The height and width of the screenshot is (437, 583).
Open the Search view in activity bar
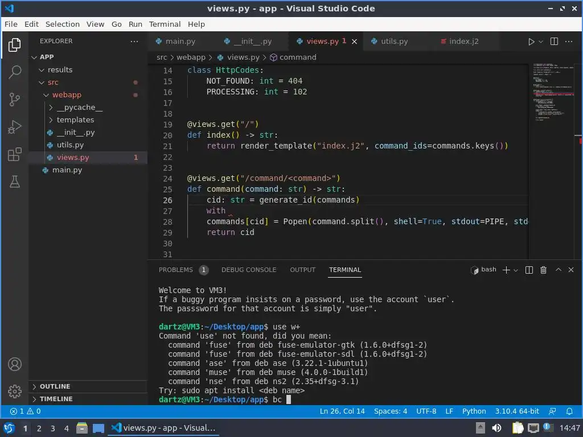14,72
